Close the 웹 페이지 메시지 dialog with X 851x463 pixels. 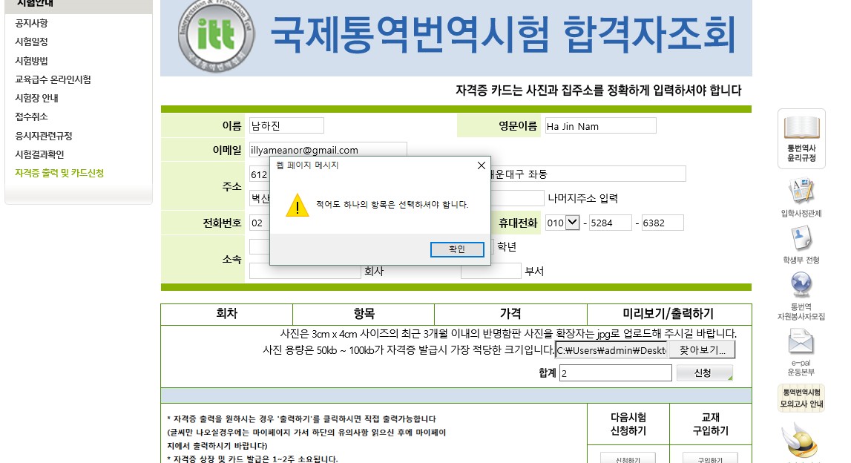point(481,165)
